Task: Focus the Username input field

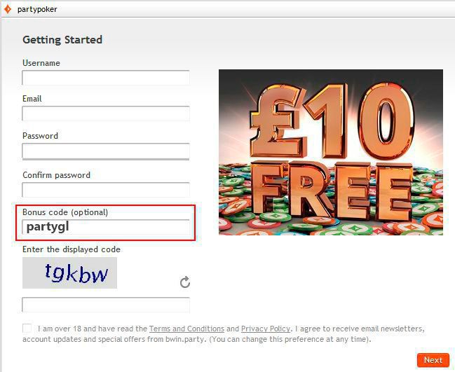Action: coord(106,78)
